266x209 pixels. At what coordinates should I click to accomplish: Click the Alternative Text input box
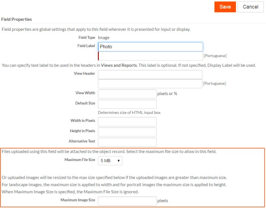[127, 142]
